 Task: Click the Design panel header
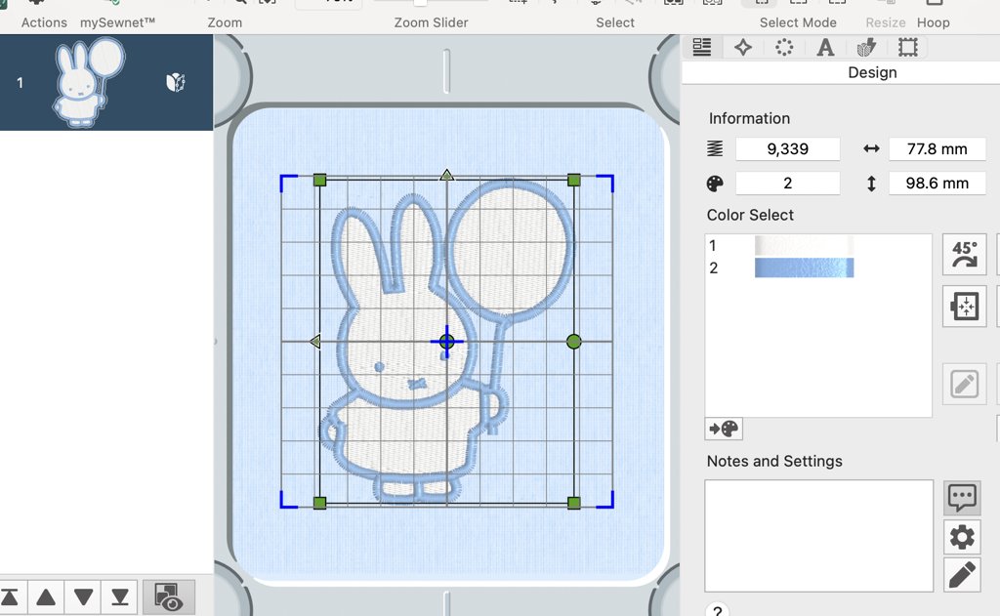(872, 72)
